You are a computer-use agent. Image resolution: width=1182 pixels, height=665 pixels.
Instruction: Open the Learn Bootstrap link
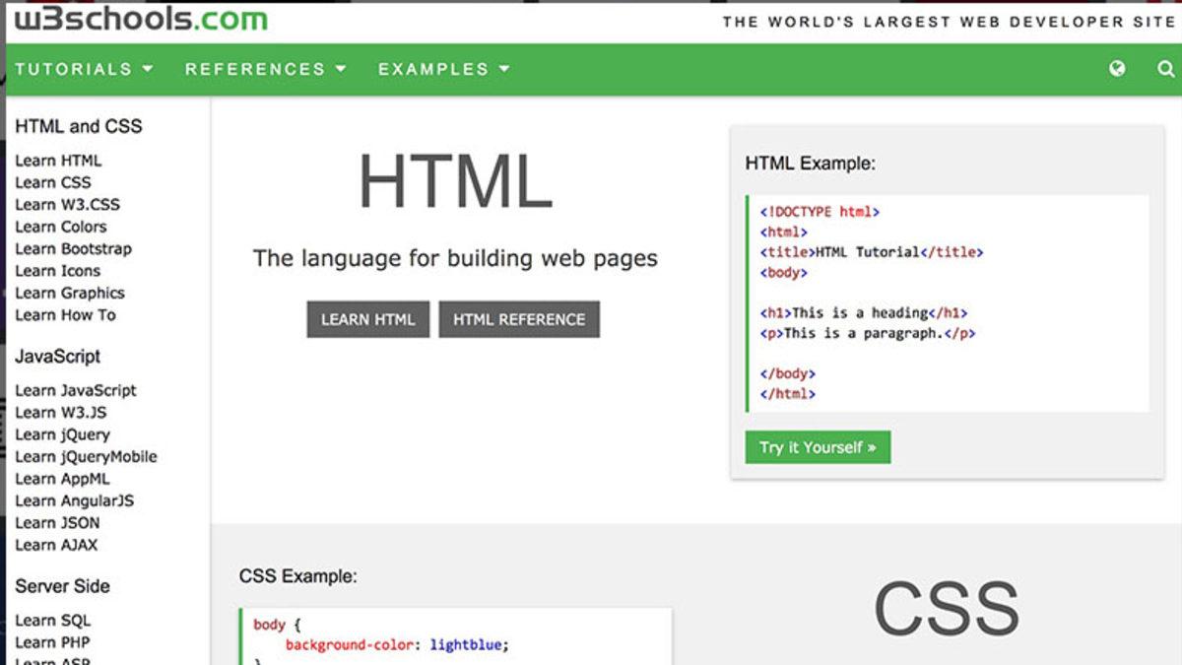point(74,248)
